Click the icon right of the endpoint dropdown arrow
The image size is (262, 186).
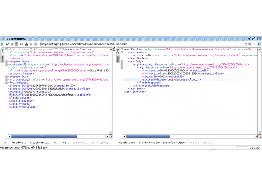250,44
